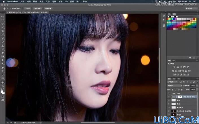Lock image pixels with brush icon

coord(176,90)
